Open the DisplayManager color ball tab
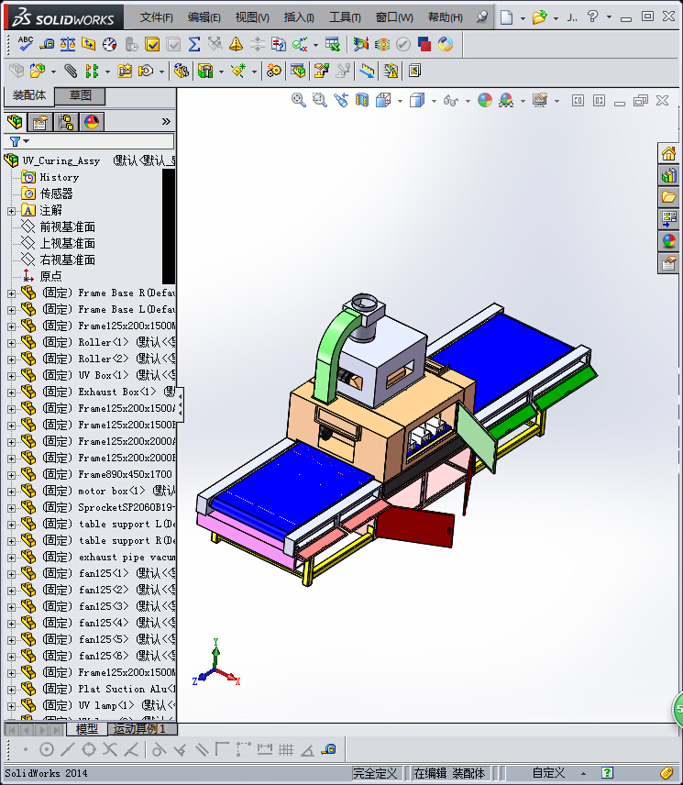This screenshot has height=785, width=683. click(x=92, y=122)
